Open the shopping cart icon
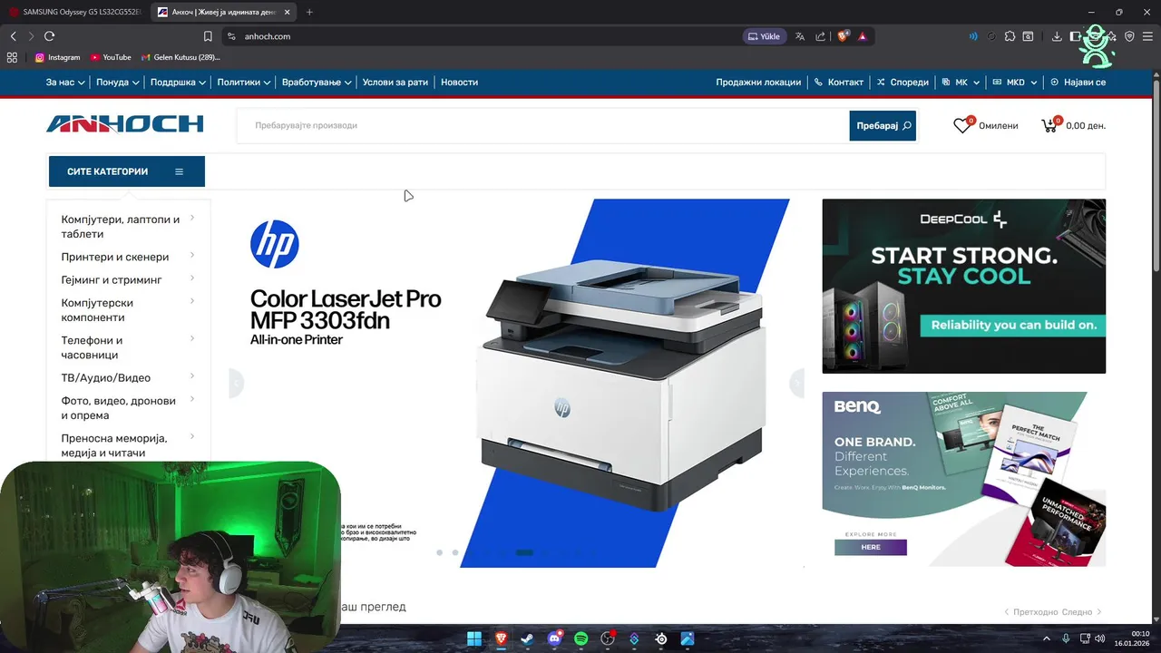The image size is (1161, 653). click(x=1049, y=125)
